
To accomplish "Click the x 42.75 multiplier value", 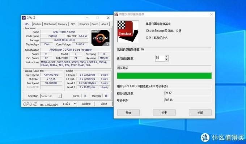I will click(51, 79).
